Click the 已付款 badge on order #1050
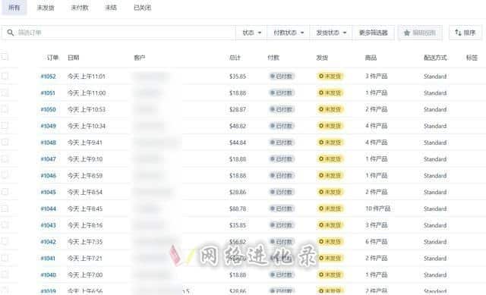 [x=282, y=109]
